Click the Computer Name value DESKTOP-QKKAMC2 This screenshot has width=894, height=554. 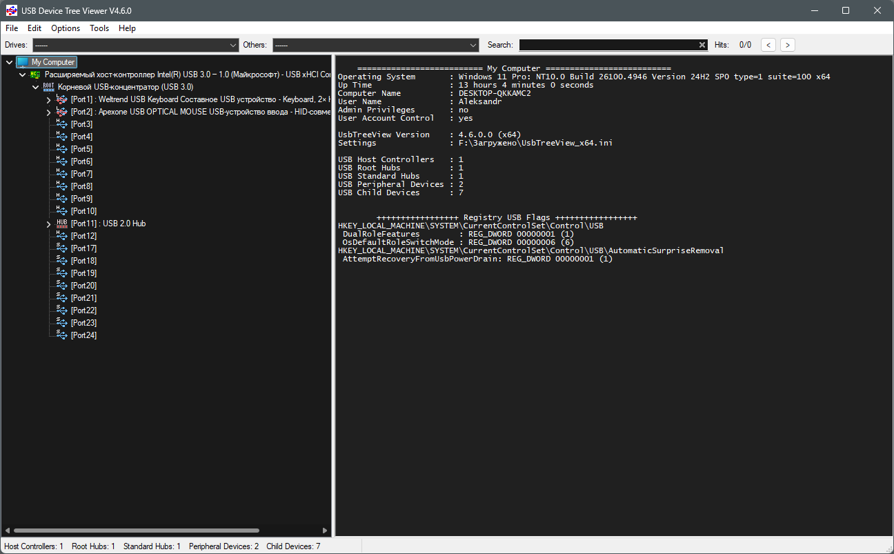495,93
